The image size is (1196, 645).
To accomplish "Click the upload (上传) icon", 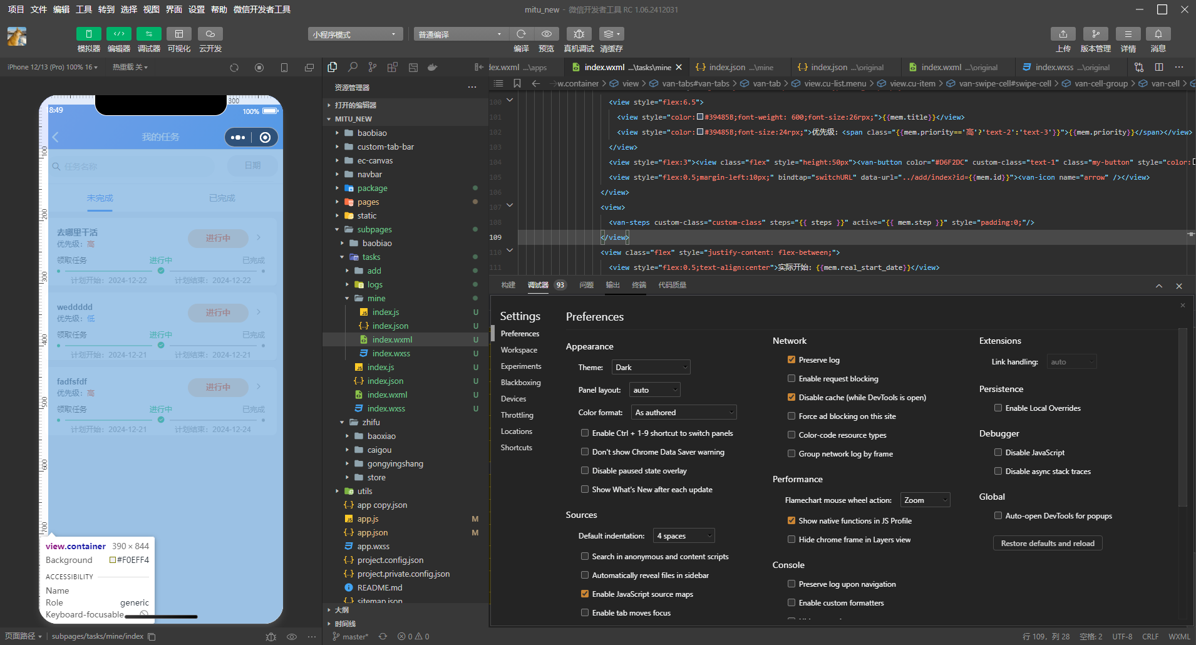I will (x=1063, y=34).
